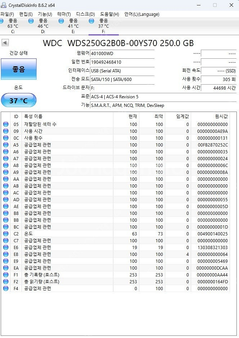Select the 총 기록량 (호스트) row
The height and width of the screenshot is (338, 239).
point(116,275)
